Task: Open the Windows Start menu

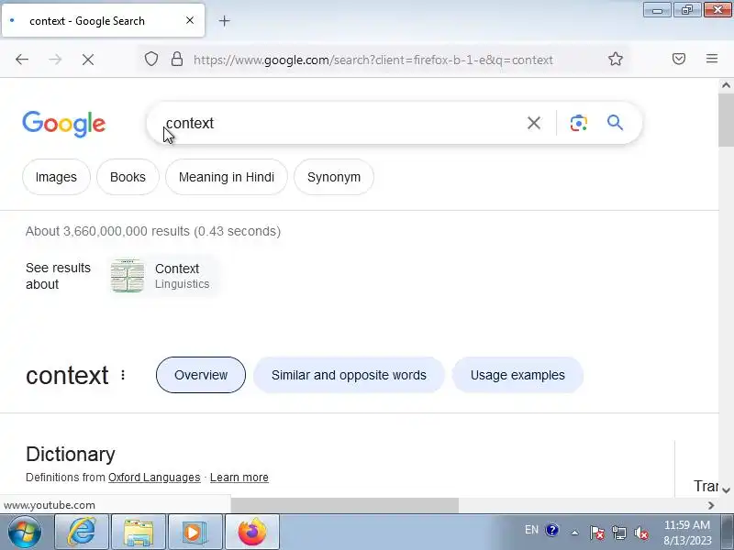Action: (x=24, y=532)
